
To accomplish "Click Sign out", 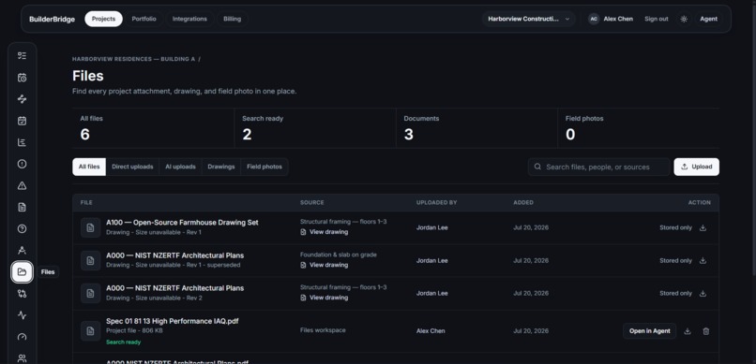I will tap(657, 20).
